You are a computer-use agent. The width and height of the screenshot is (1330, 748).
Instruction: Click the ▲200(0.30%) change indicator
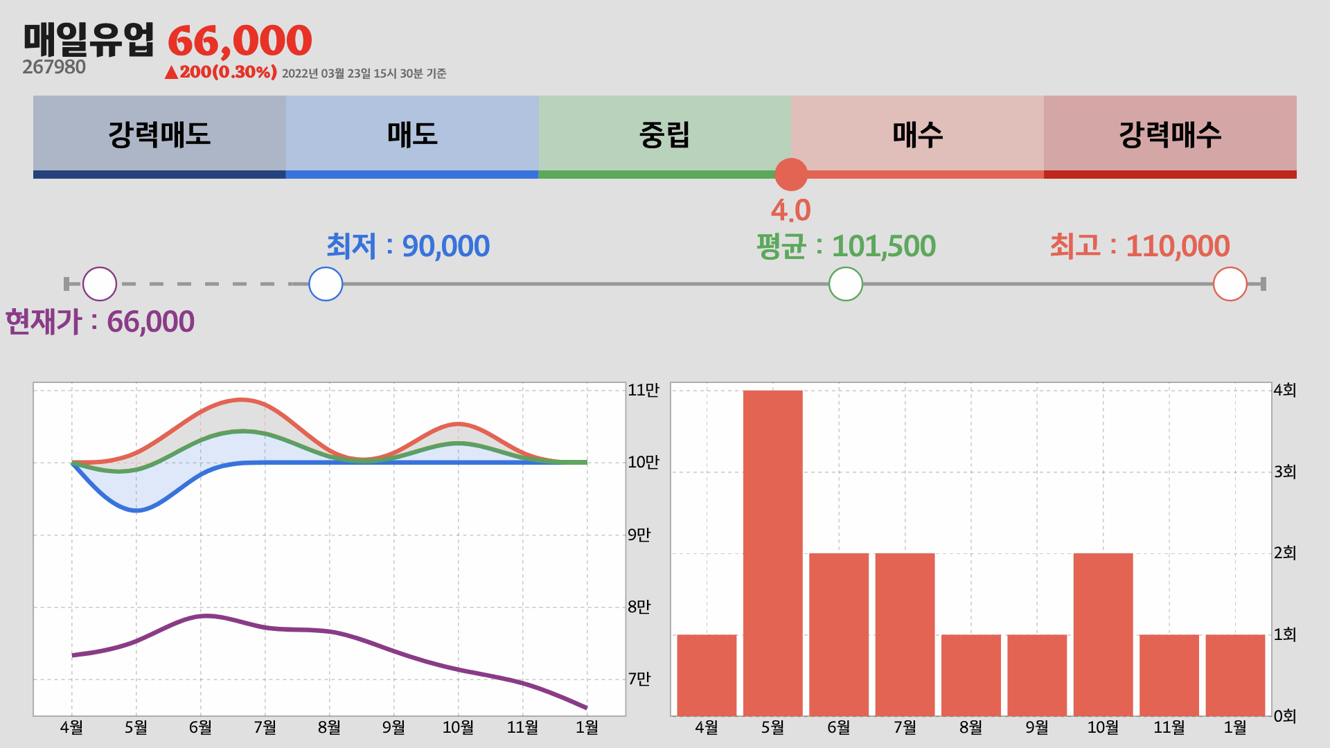221,72
